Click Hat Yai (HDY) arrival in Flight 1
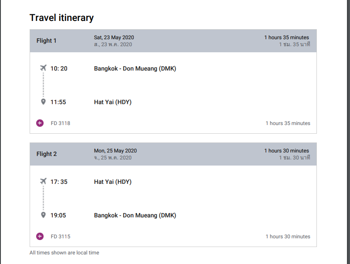This screenshot has height=264, width=350. pyautogui.click(x=112, y=102)
